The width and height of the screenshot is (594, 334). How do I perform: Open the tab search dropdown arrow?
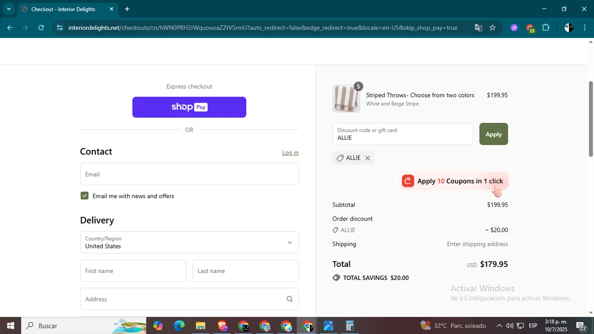pos(9,9)
